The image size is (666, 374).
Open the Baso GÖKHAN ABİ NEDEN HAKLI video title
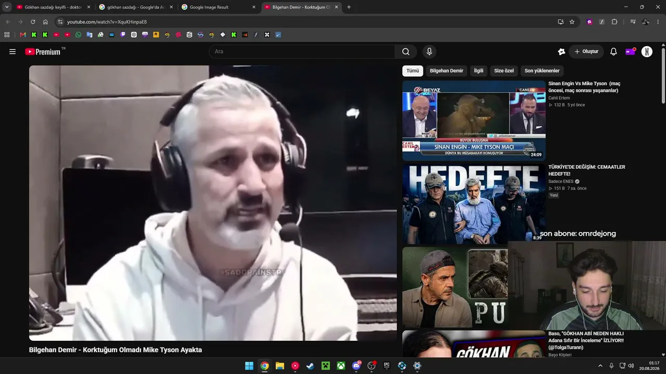coord(586,340)
